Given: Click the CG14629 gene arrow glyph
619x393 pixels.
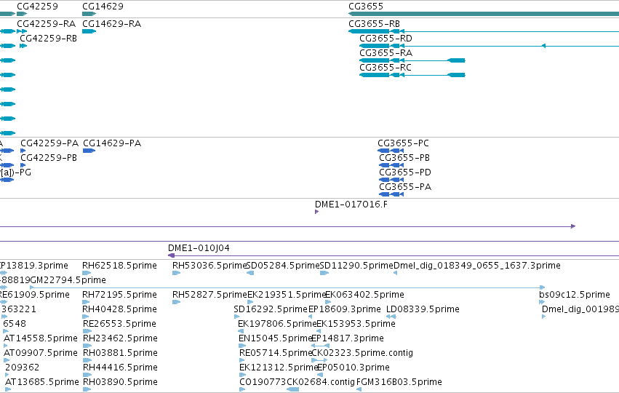Looking at the screenshot, I should [x=89, y=14].
